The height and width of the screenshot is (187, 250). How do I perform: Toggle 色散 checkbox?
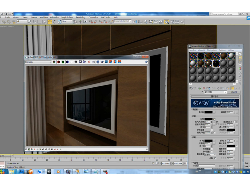coord(215,158)
